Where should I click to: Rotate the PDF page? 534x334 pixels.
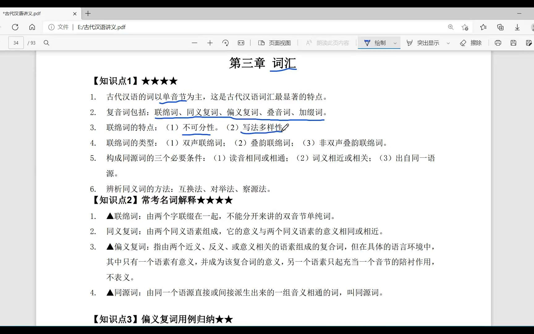(226, 43)
